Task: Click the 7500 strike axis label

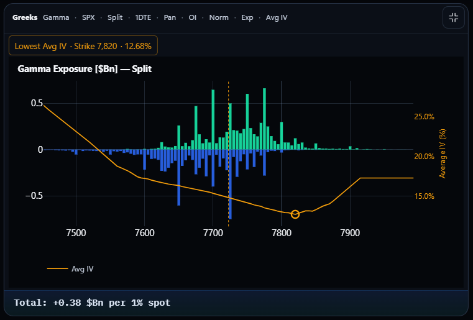Action: pyautogui.click(x=76, y=233)
